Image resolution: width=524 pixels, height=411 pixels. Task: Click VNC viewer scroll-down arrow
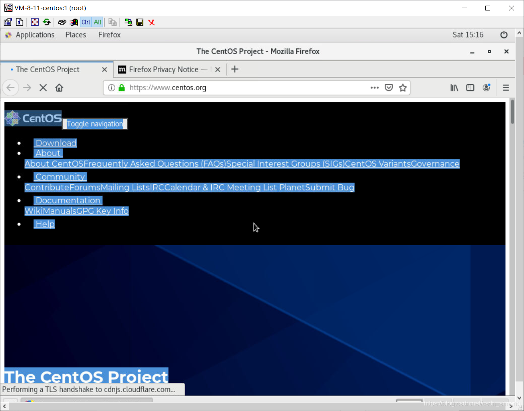click(519, 398)
